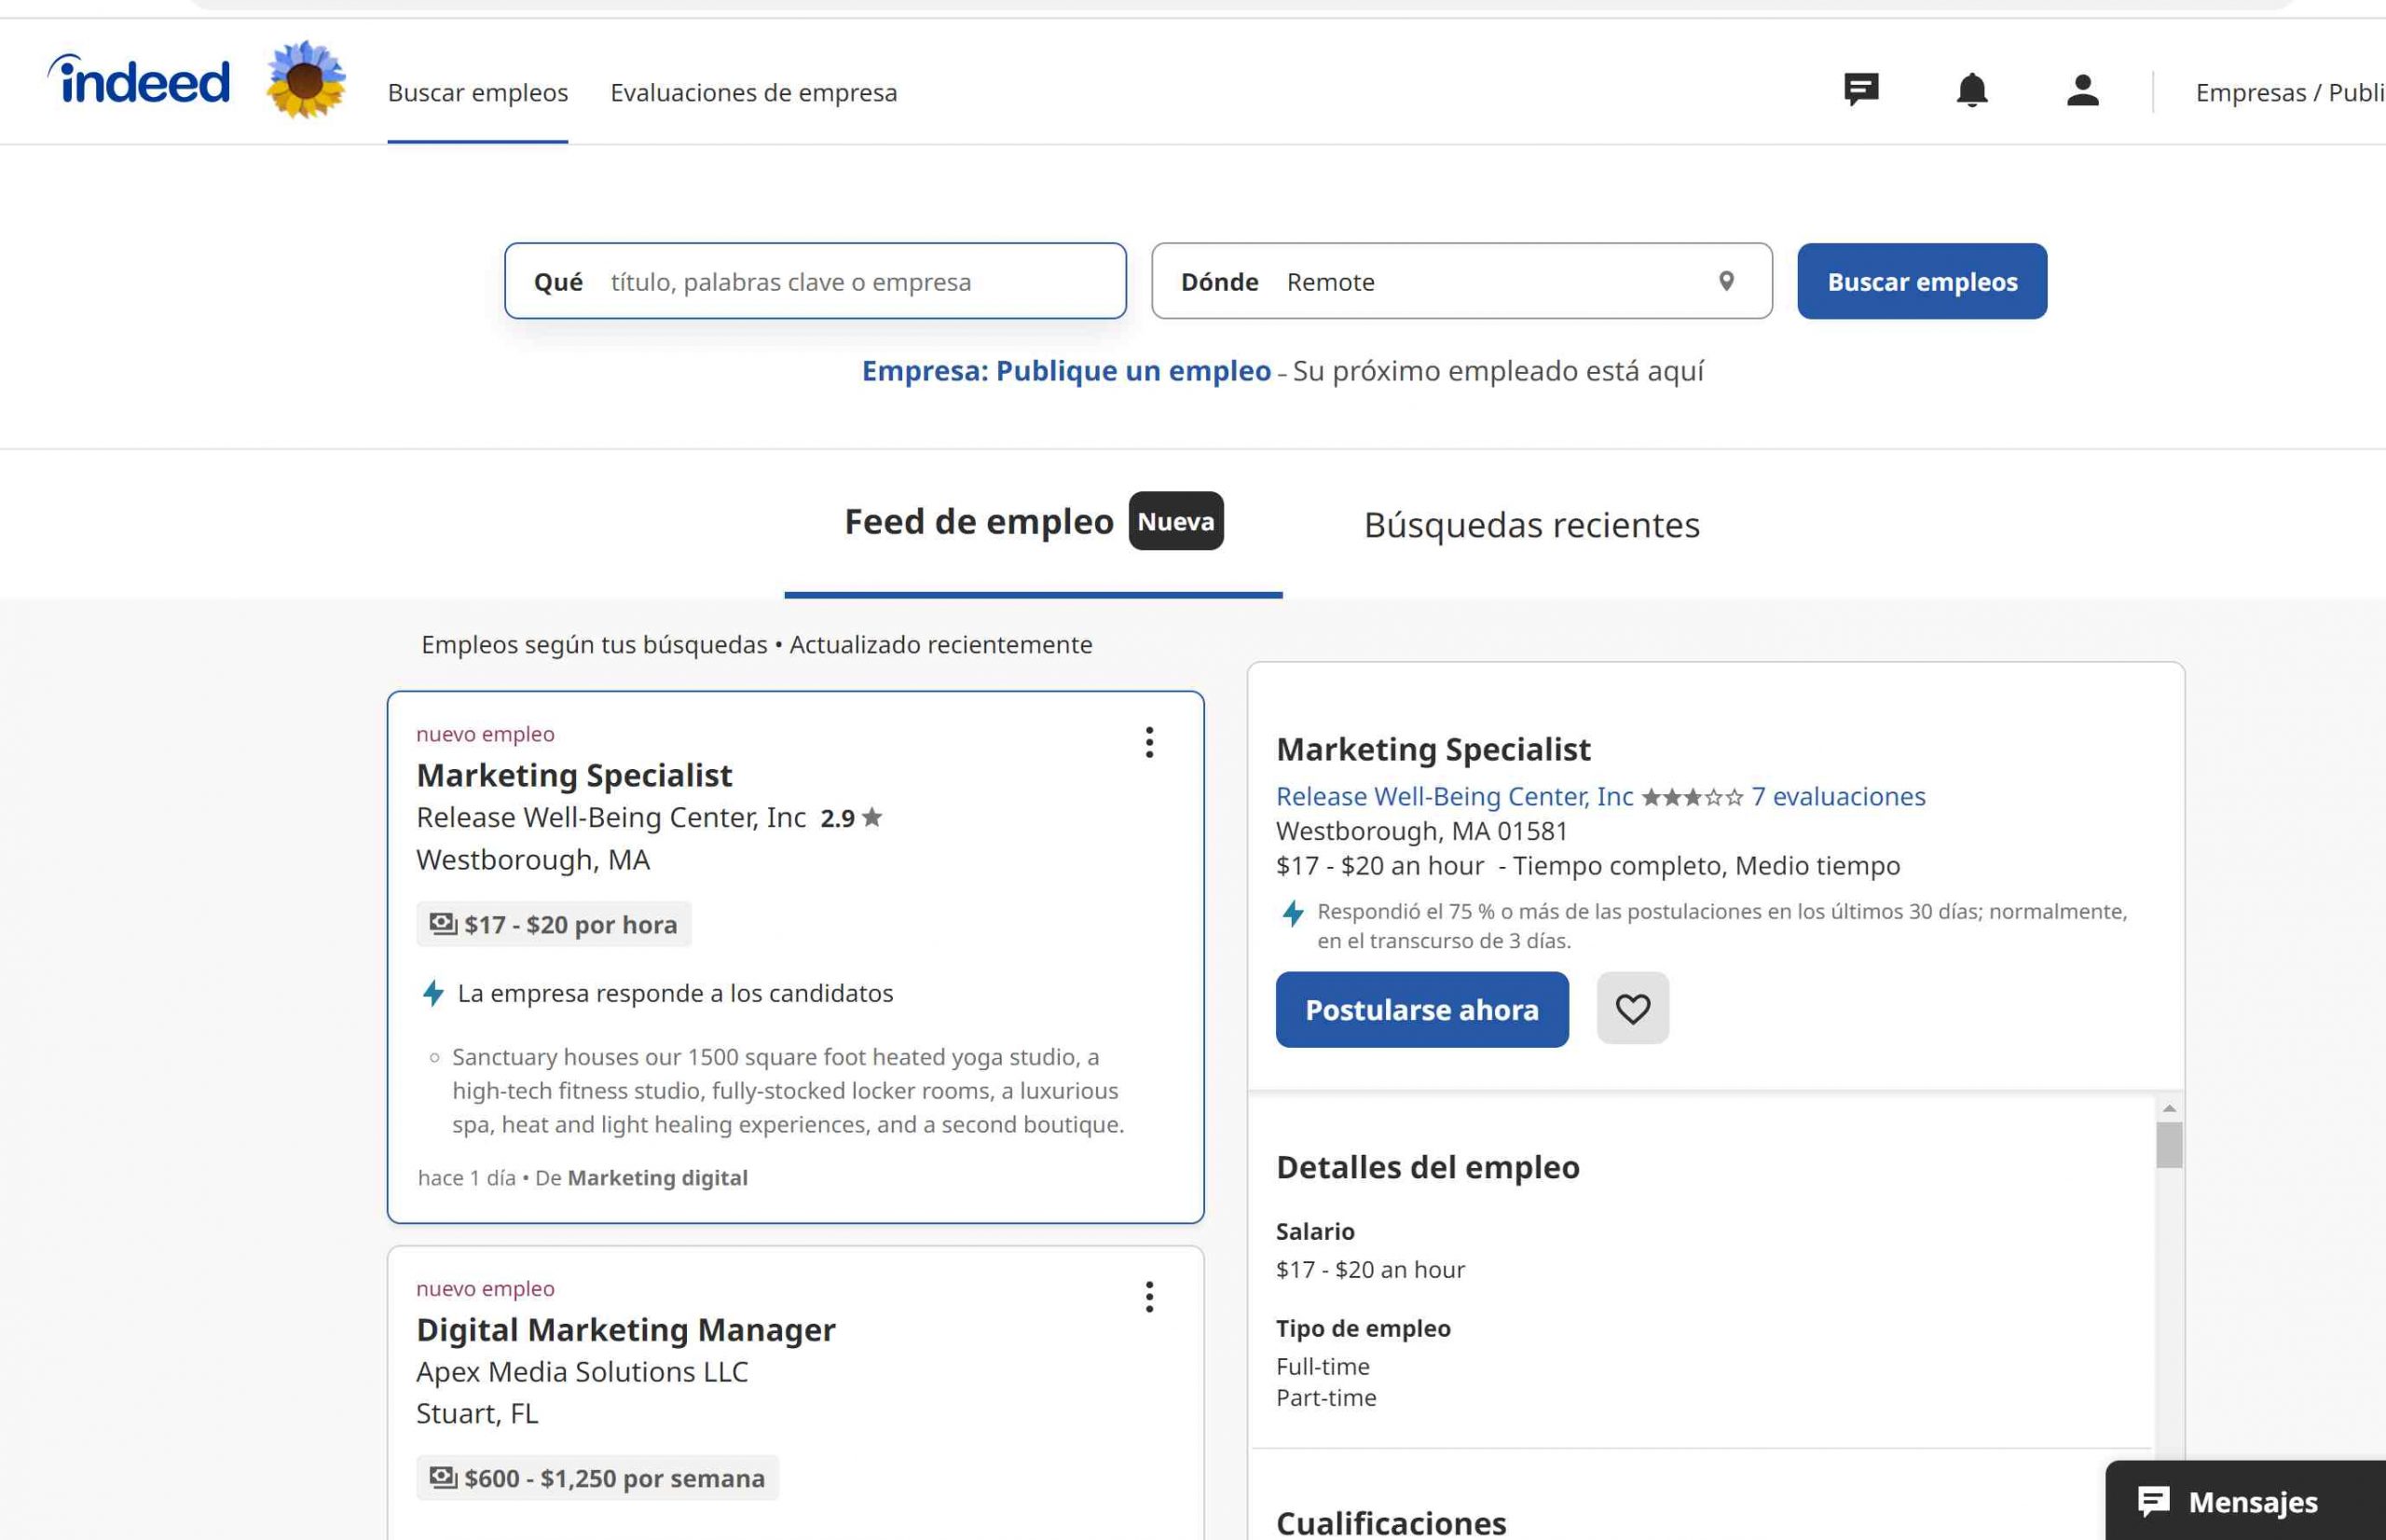Open Evaluaciones de empresa page
This screenshot has height=1540, width=2386.
tap(754, 92)
